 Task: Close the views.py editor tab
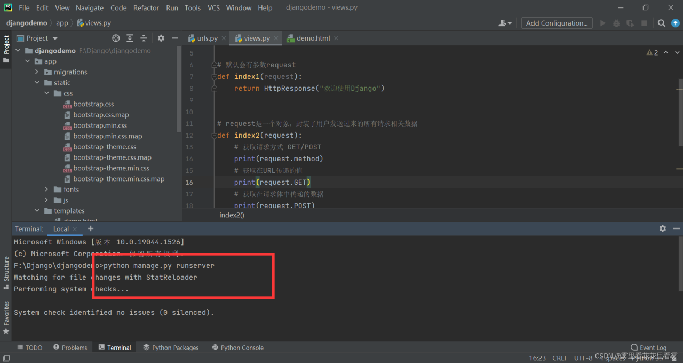[276, 38]
